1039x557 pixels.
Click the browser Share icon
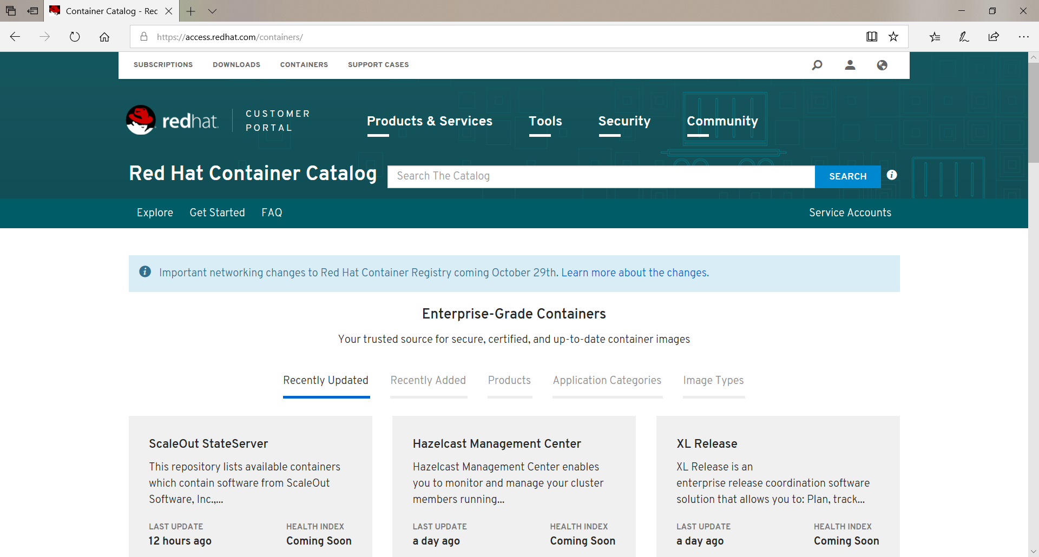point(994,37)
